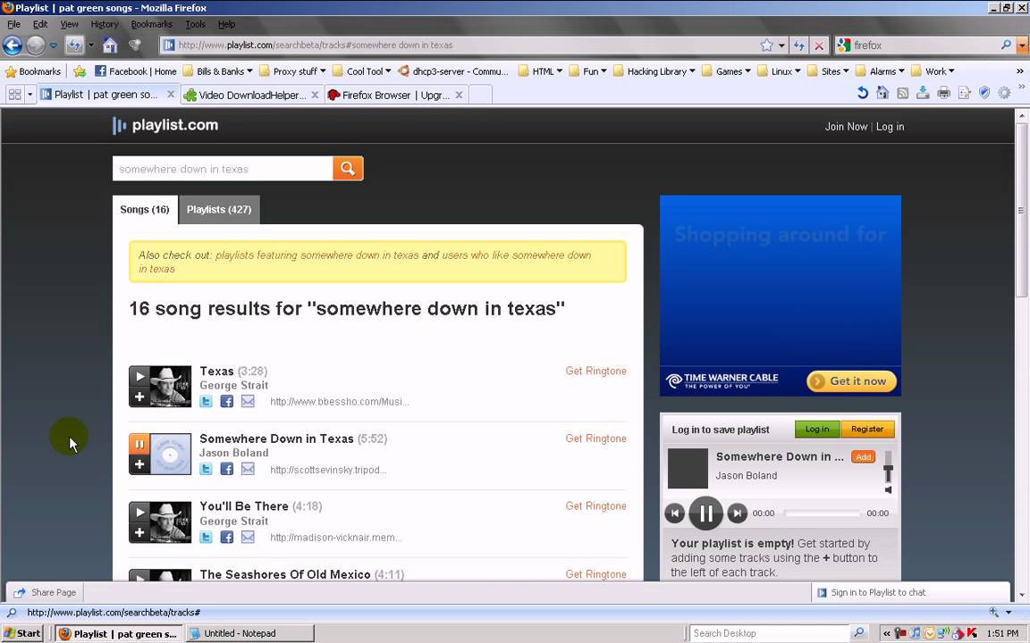Open the address bar history dropdown arrow
The height and width of the screenshot is (643, 1030).
781,46
